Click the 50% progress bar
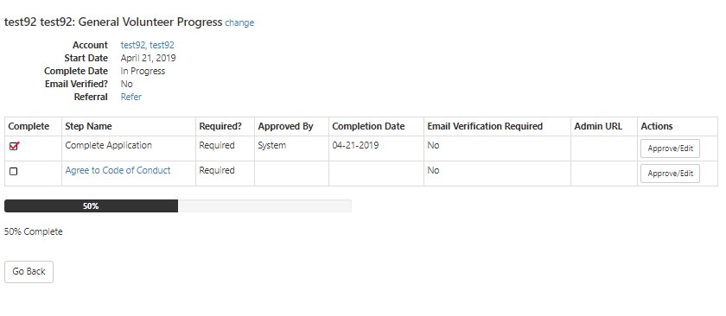This screenshot has width=726, height=316. click(x=178, y=205)
